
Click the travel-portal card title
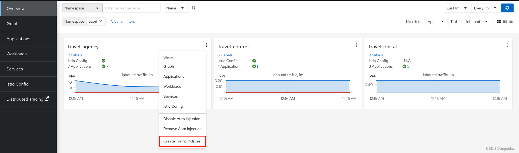pos(383,47)
